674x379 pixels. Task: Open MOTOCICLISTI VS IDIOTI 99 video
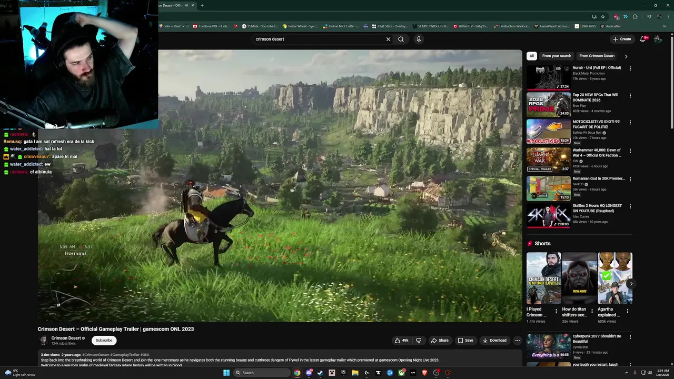tap(548, 132)
